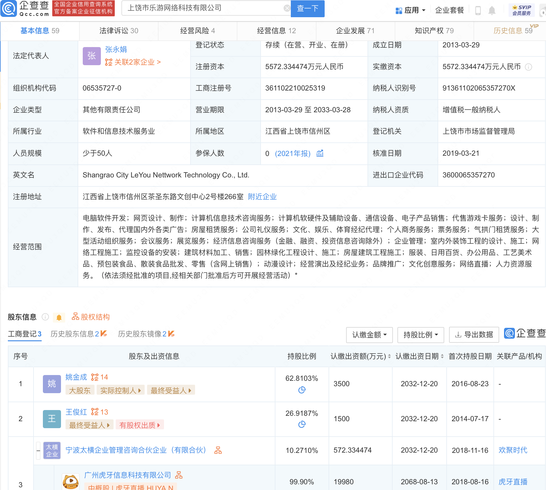Switch to the 经营风险 tab
The width and height of the screenshot is (546, 490).
(198, 31)
